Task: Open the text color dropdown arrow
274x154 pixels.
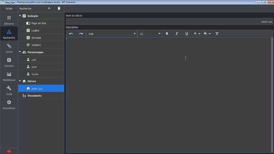Action: pyautogui.click(x=200, y=34)
